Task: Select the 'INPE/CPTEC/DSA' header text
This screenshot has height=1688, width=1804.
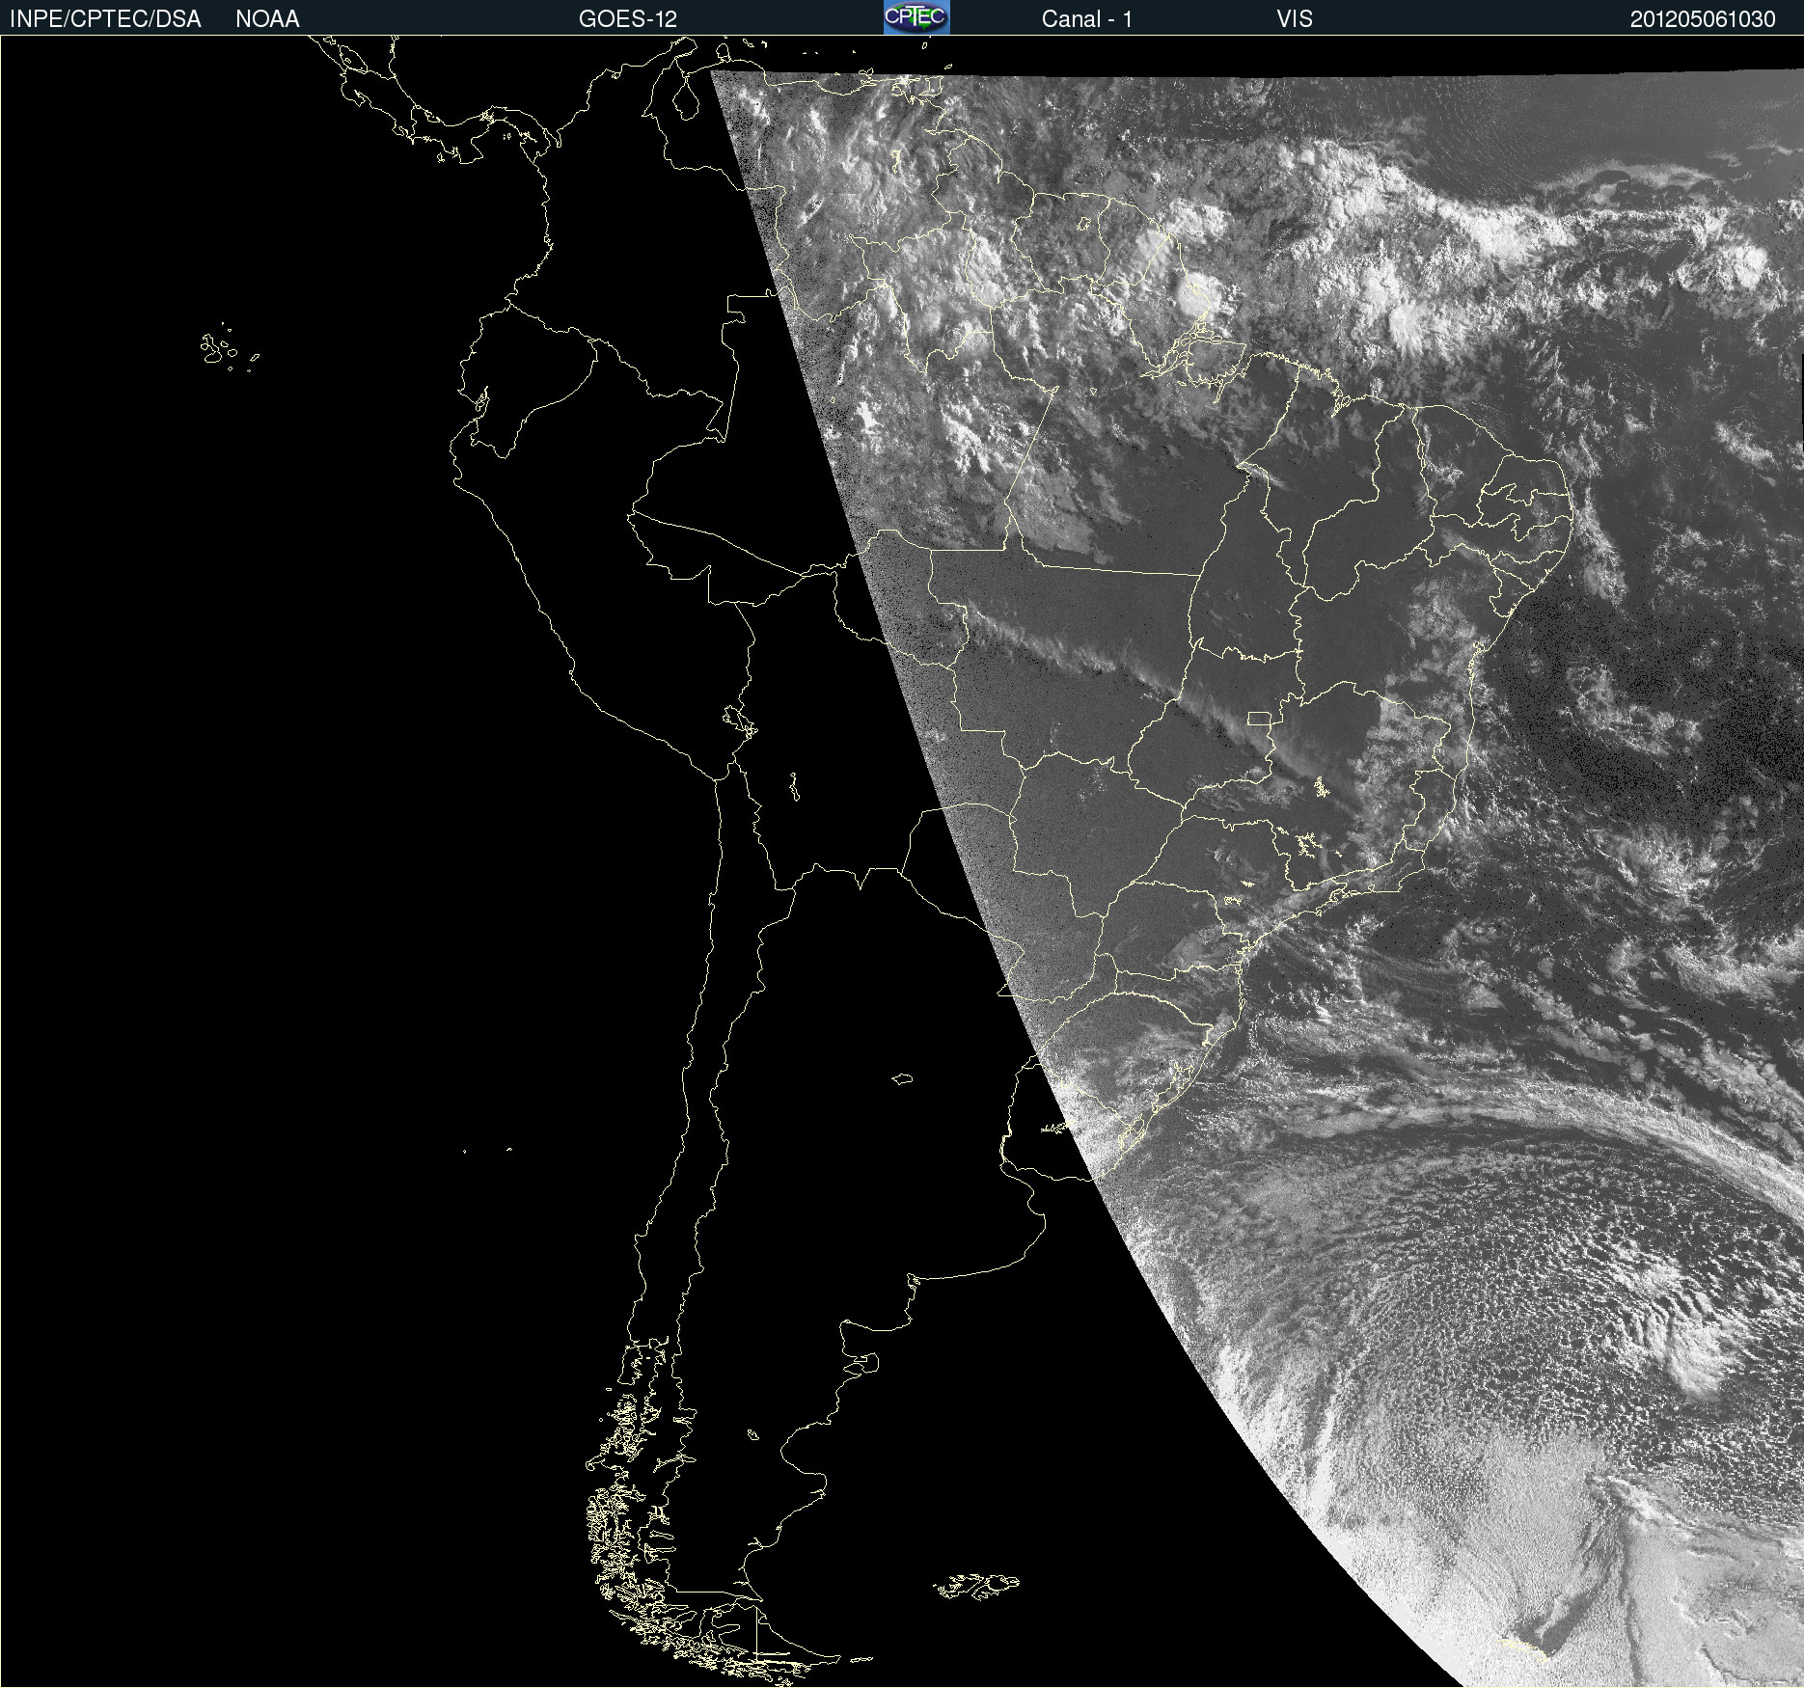Action: pyautogui.click(x=105, y=19)
